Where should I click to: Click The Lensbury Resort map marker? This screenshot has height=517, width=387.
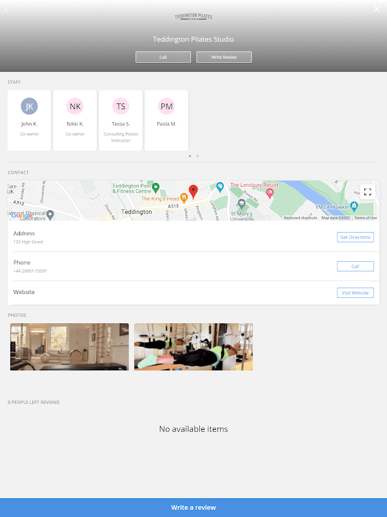click(x=270, y=193)
